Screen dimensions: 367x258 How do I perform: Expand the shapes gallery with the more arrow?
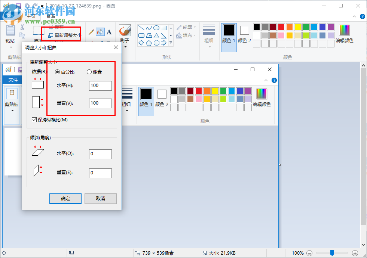pos(171,43)
